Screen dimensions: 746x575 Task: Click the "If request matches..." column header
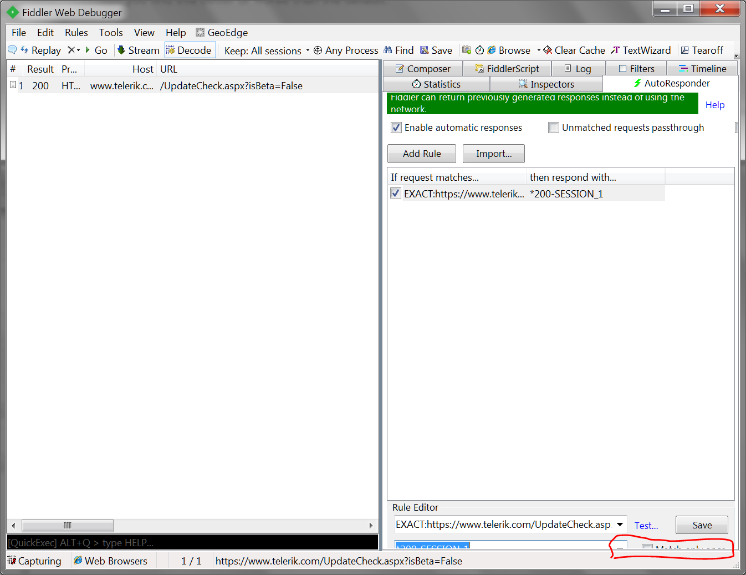click(457, 177)
